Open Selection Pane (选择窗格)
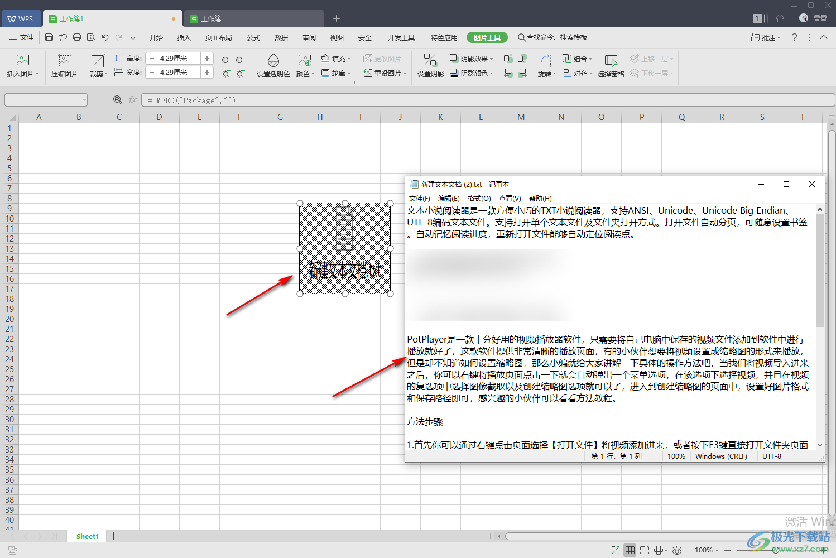This screenshot has height=558, width=836. coord(611,65)
